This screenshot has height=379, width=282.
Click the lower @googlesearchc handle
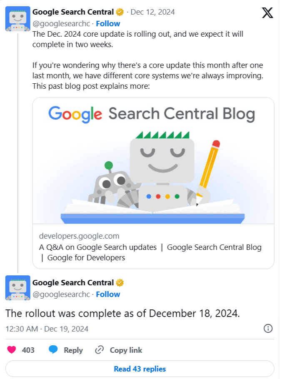point(61,294)
